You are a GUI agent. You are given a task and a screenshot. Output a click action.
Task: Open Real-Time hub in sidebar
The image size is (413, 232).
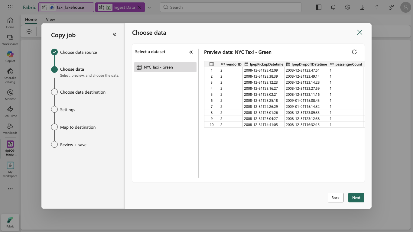[10, 111]
